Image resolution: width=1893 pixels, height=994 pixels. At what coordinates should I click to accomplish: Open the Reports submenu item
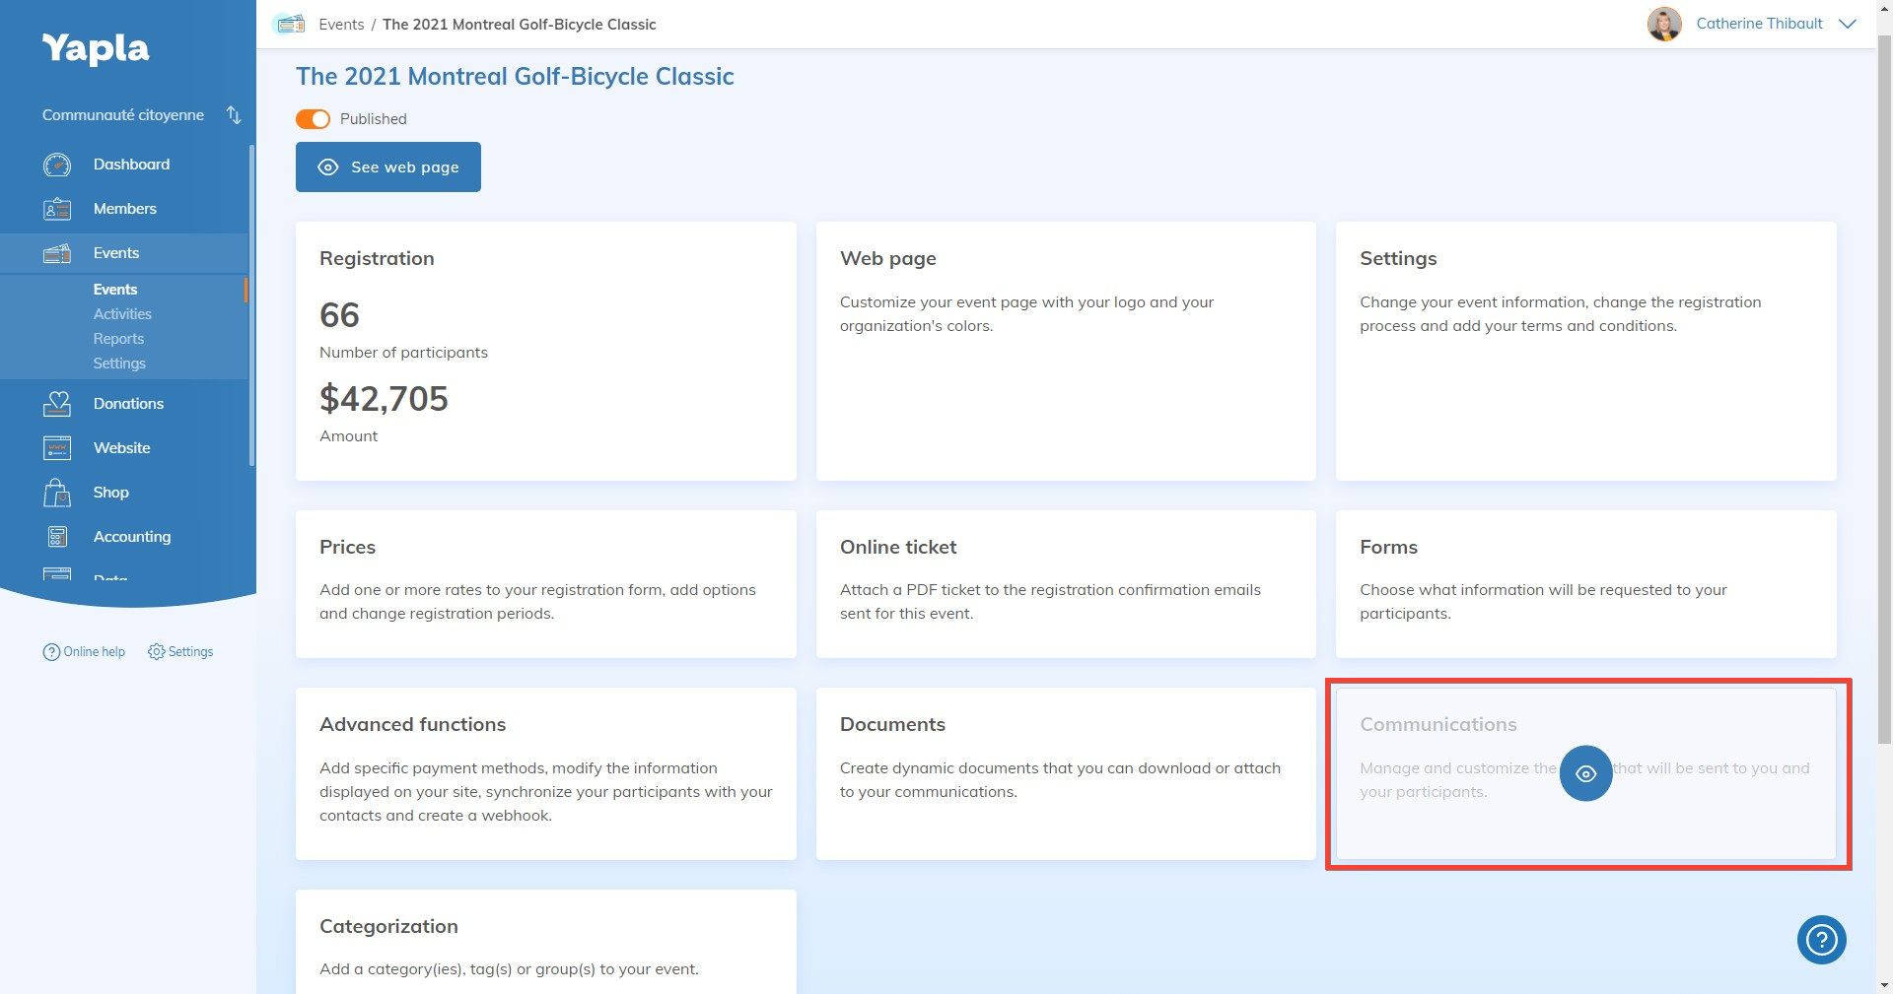(x=118, y=339)
